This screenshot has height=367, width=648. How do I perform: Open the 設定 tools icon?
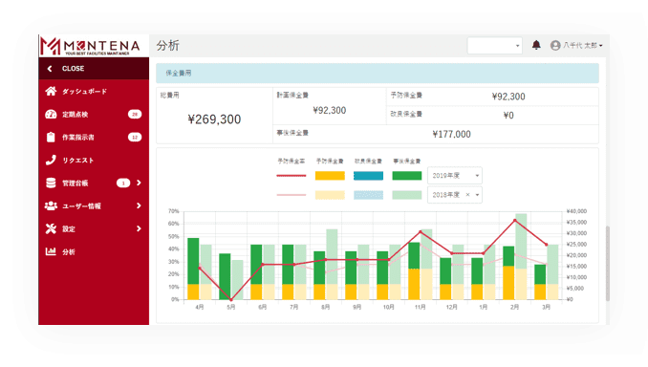tap(51, 228)
